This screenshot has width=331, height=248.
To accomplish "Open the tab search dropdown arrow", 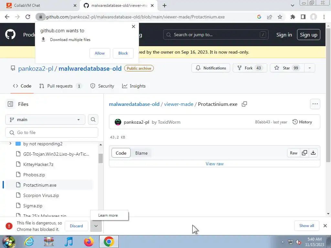I will point(292,5).
